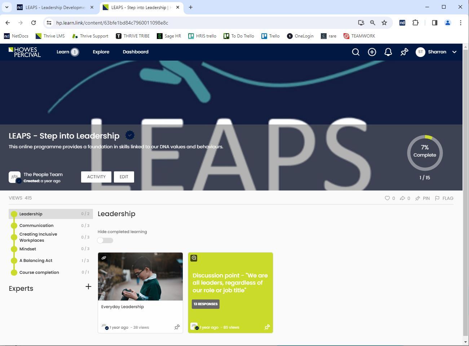Click the address bar URL

[x=112, y=23]
